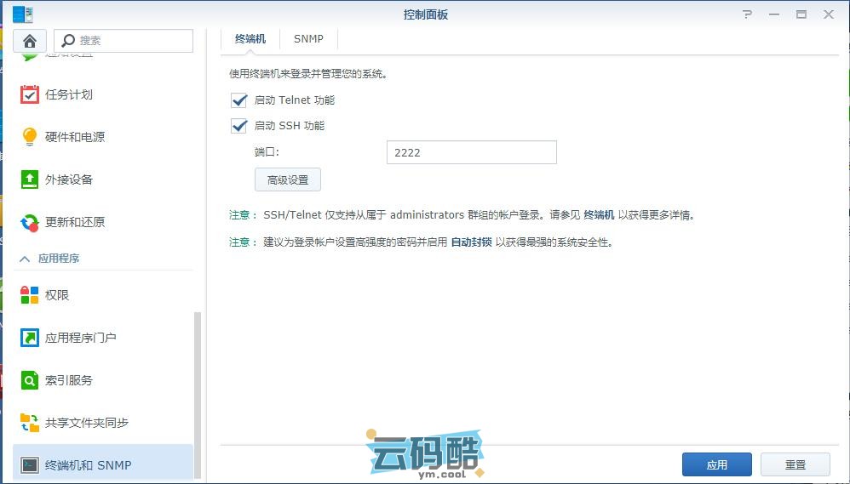The height and width of the screenshot is (484, 850).
Task: Switch to the SNMP tab
Action: [308, 39]
